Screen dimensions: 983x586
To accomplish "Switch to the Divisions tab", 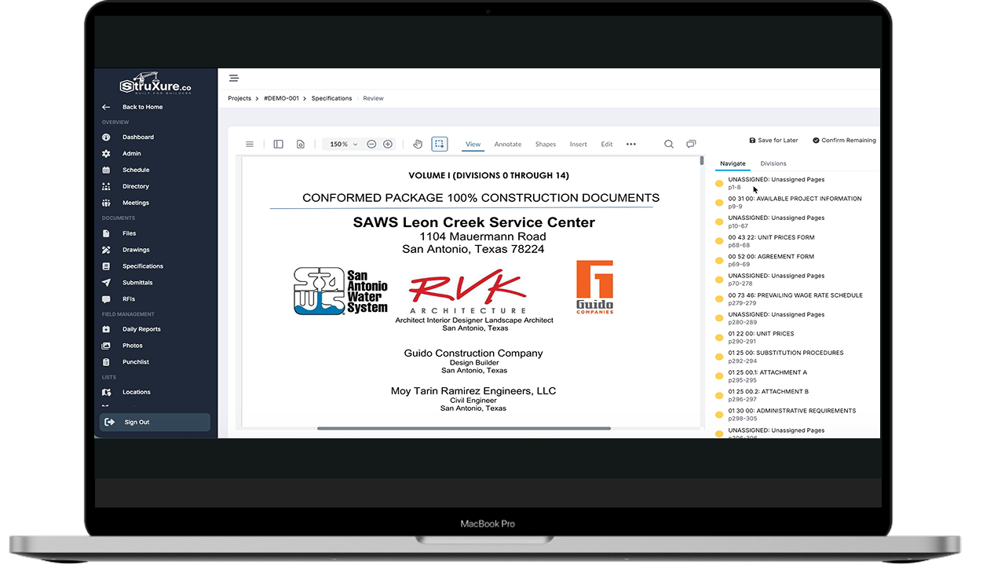I will click(x=773, y=163).
